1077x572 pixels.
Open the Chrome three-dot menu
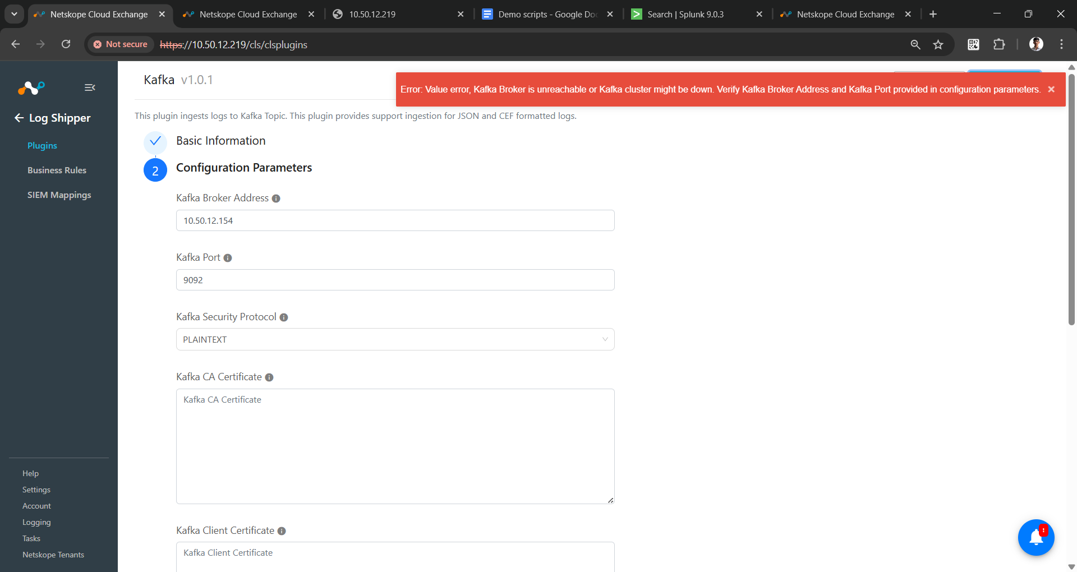(1061, 44)
